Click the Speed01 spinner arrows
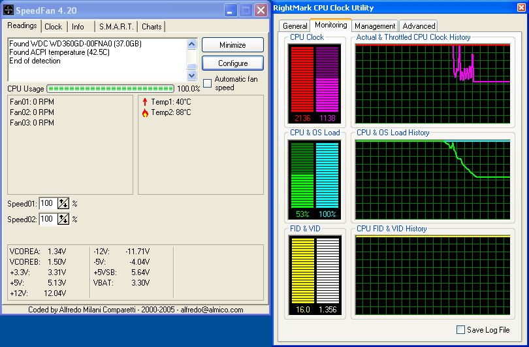This screenshot has height=347, width=529. pyautogui.click(x=63, y=204)
